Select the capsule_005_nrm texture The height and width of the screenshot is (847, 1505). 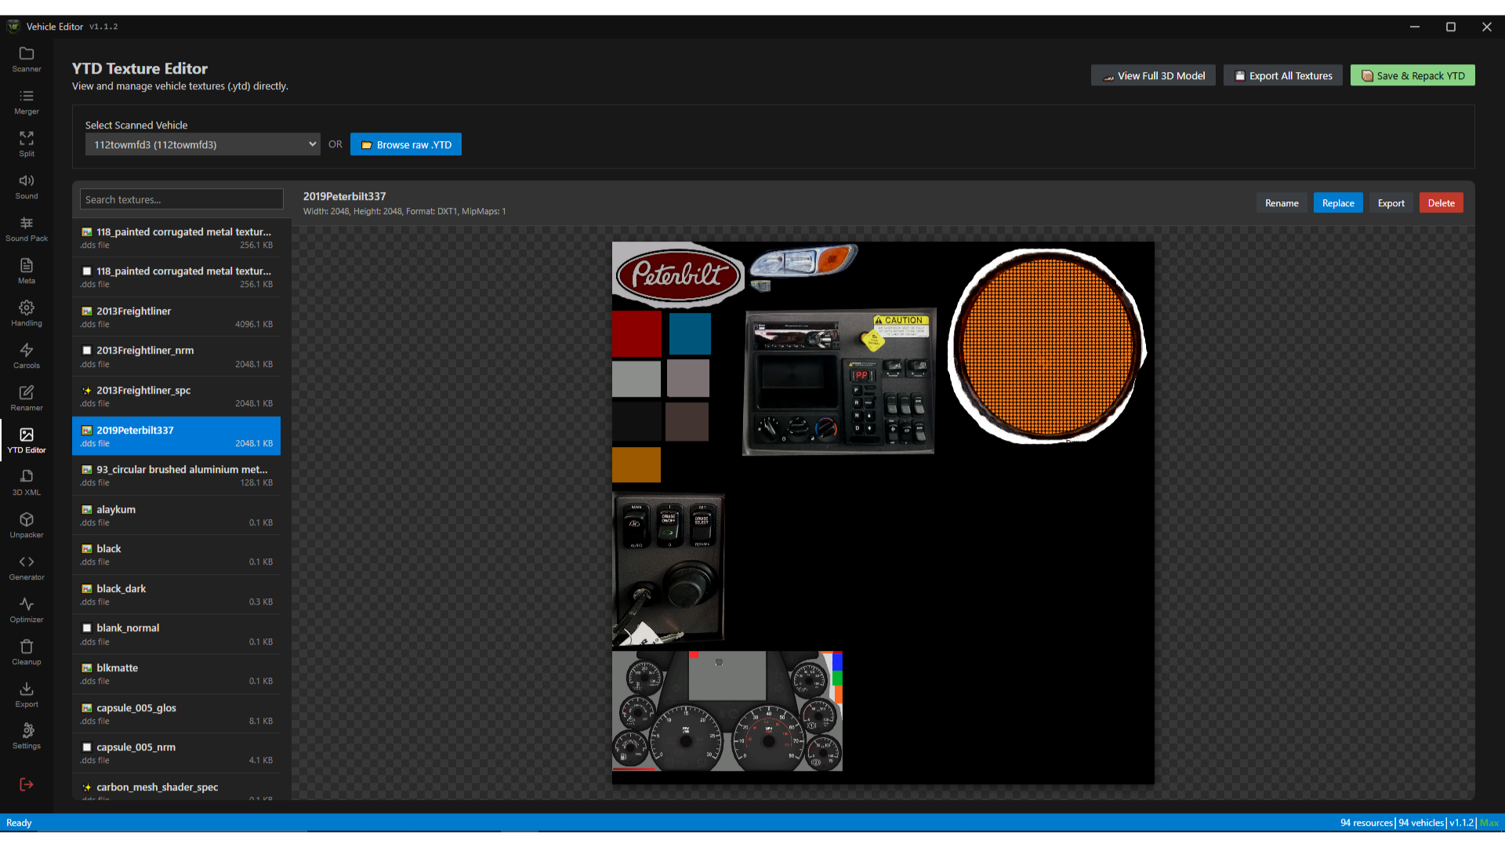(176, 753)
